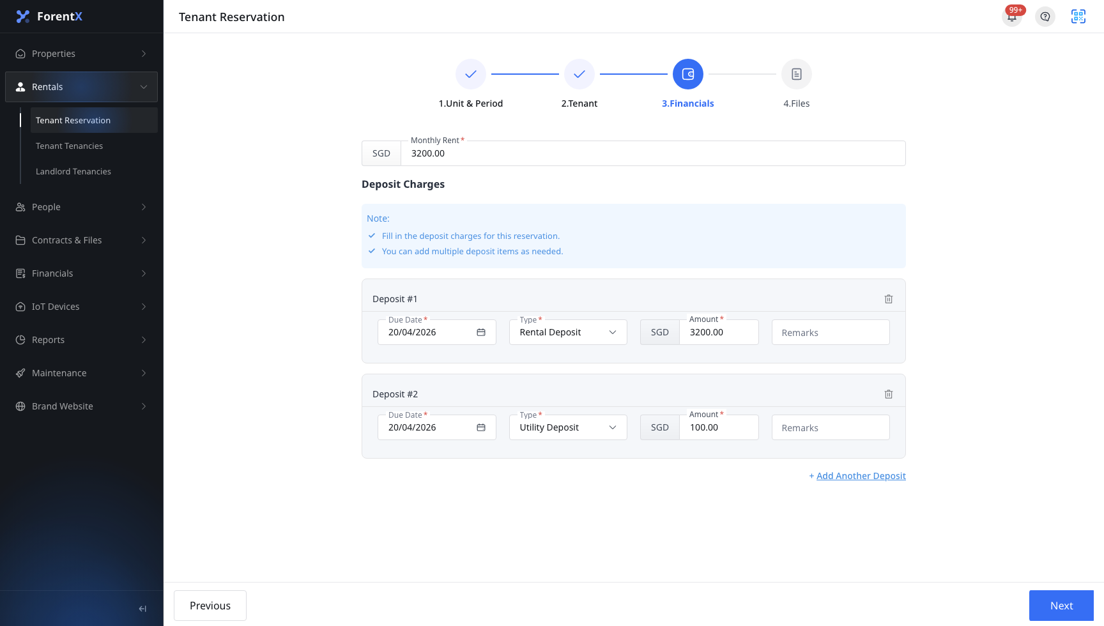Viewport: 1104px width, 626px height.
Task: Click the Deposit Charges heading
Action: 403,184
